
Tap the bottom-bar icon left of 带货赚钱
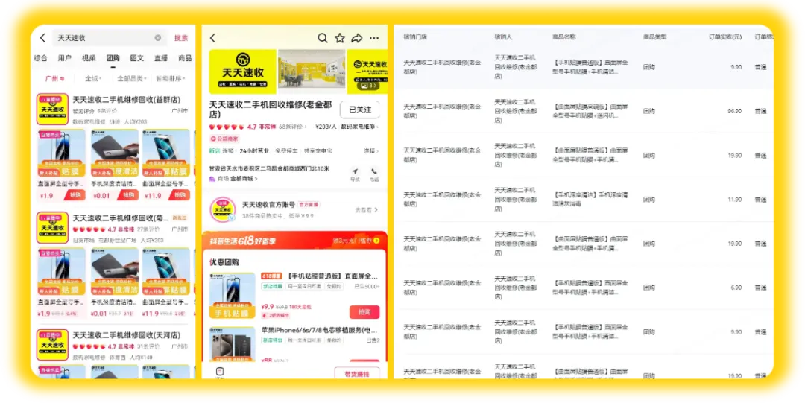point(220,371)
